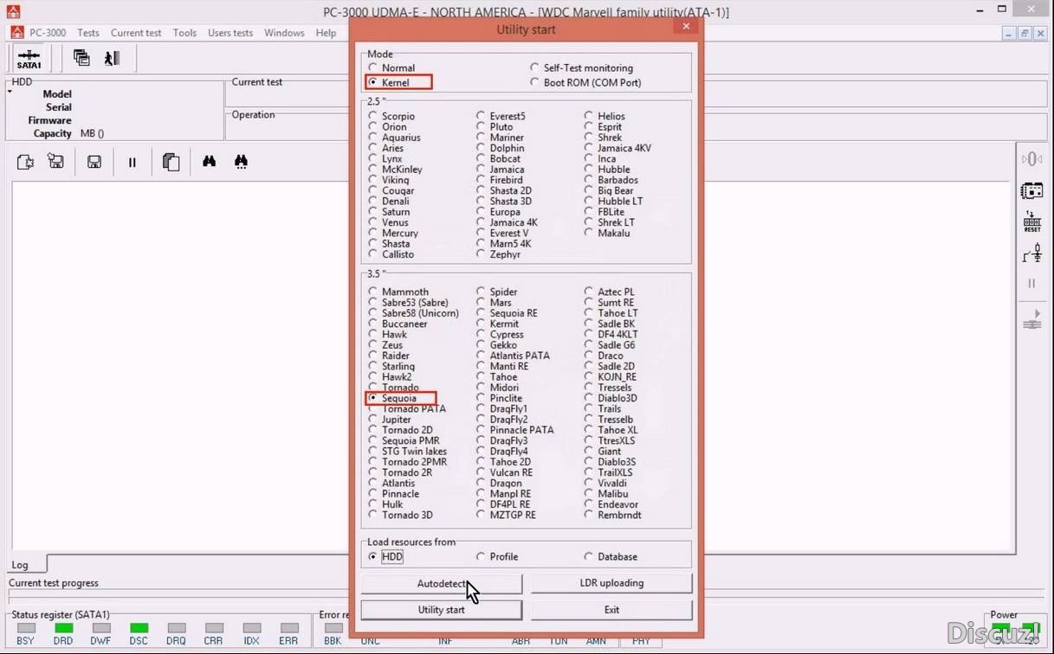
Task: Click the SATA1 port icon
Action: point(29,59)
